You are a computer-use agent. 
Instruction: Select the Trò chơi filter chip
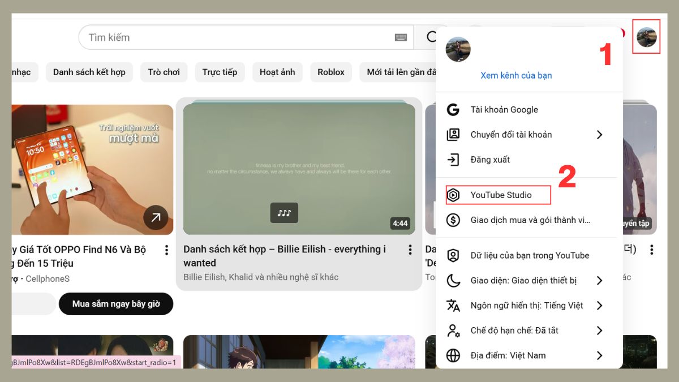[x=164, y=72]
